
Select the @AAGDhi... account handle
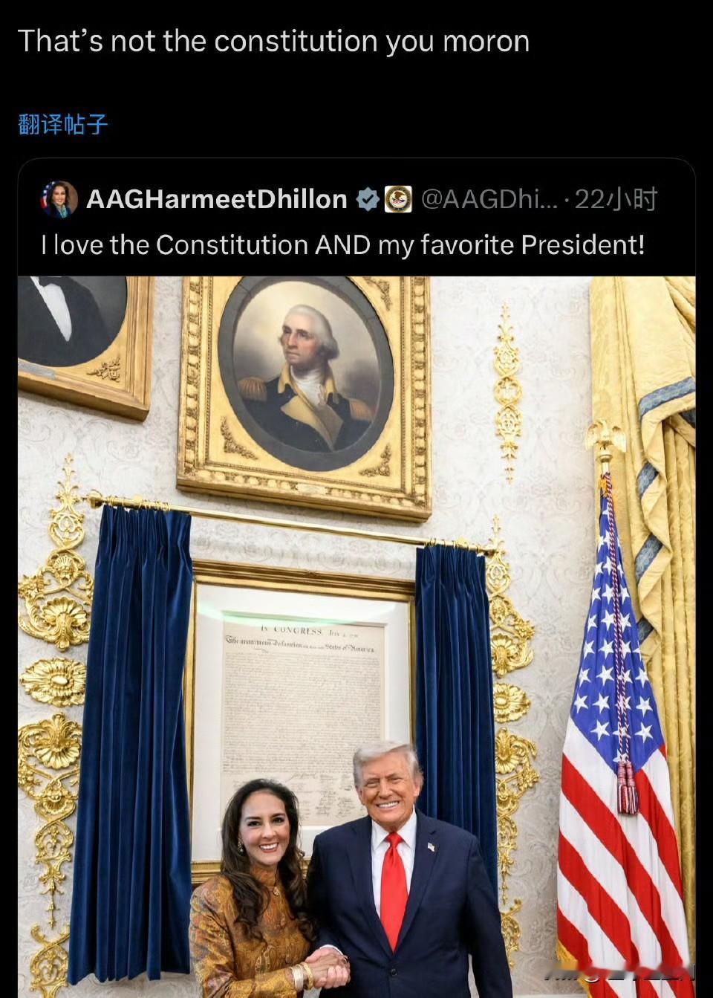pos(489,199)
